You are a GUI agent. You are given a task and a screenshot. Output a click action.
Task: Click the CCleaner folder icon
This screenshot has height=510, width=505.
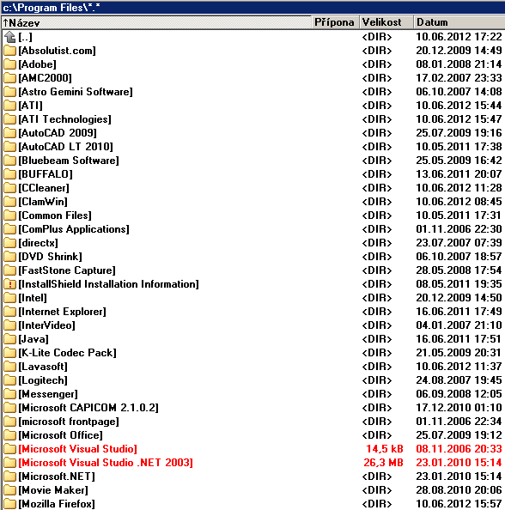[x=10, y=188]
